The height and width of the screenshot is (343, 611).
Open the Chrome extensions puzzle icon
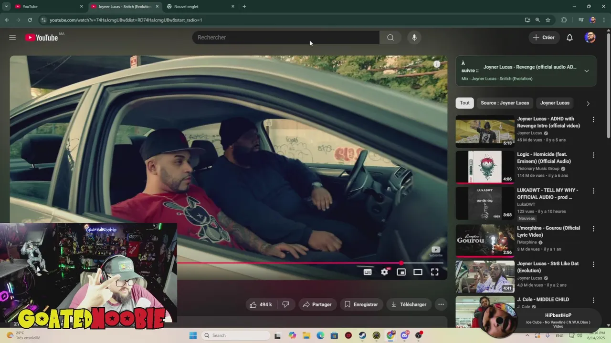click(564, 20)
